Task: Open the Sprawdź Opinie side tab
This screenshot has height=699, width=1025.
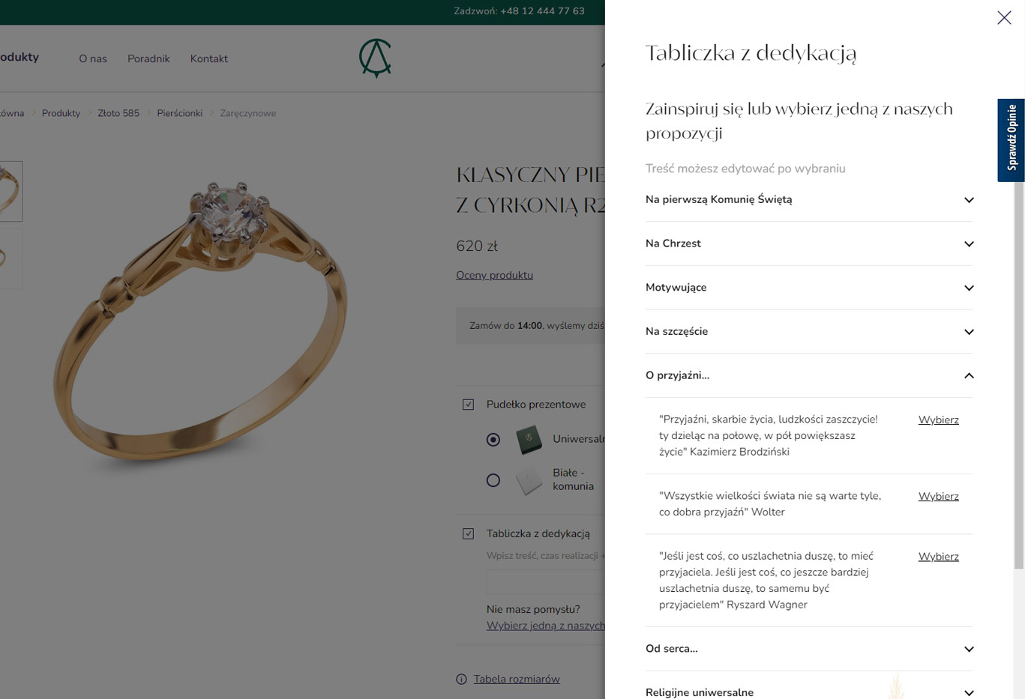Action: [x=1011, y=140]
